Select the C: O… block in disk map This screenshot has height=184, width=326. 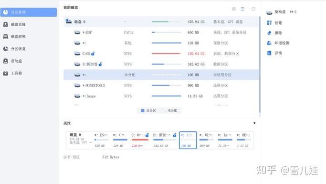(x=140, y=140)
